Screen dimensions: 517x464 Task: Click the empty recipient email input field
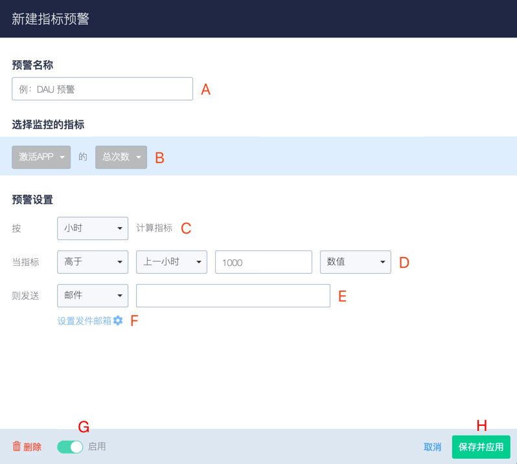(233, 296)
